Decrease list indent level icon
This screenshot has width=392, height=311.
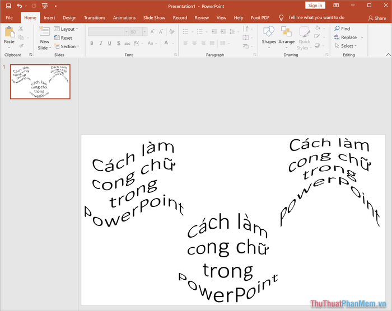coord(214,31)
